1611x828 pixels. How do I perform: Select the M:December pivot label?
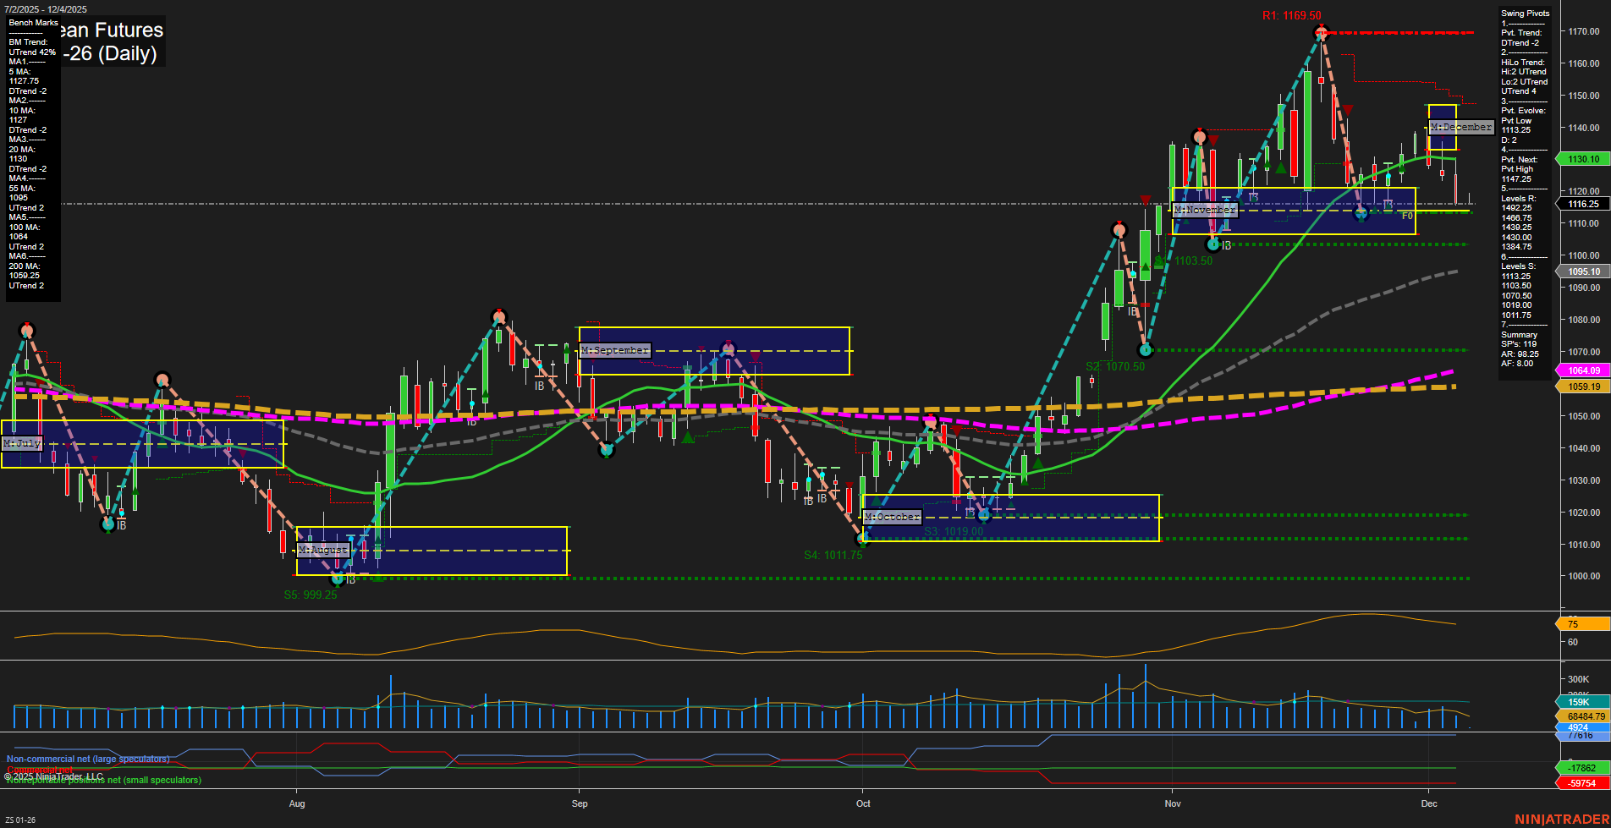coord(1460,128)
